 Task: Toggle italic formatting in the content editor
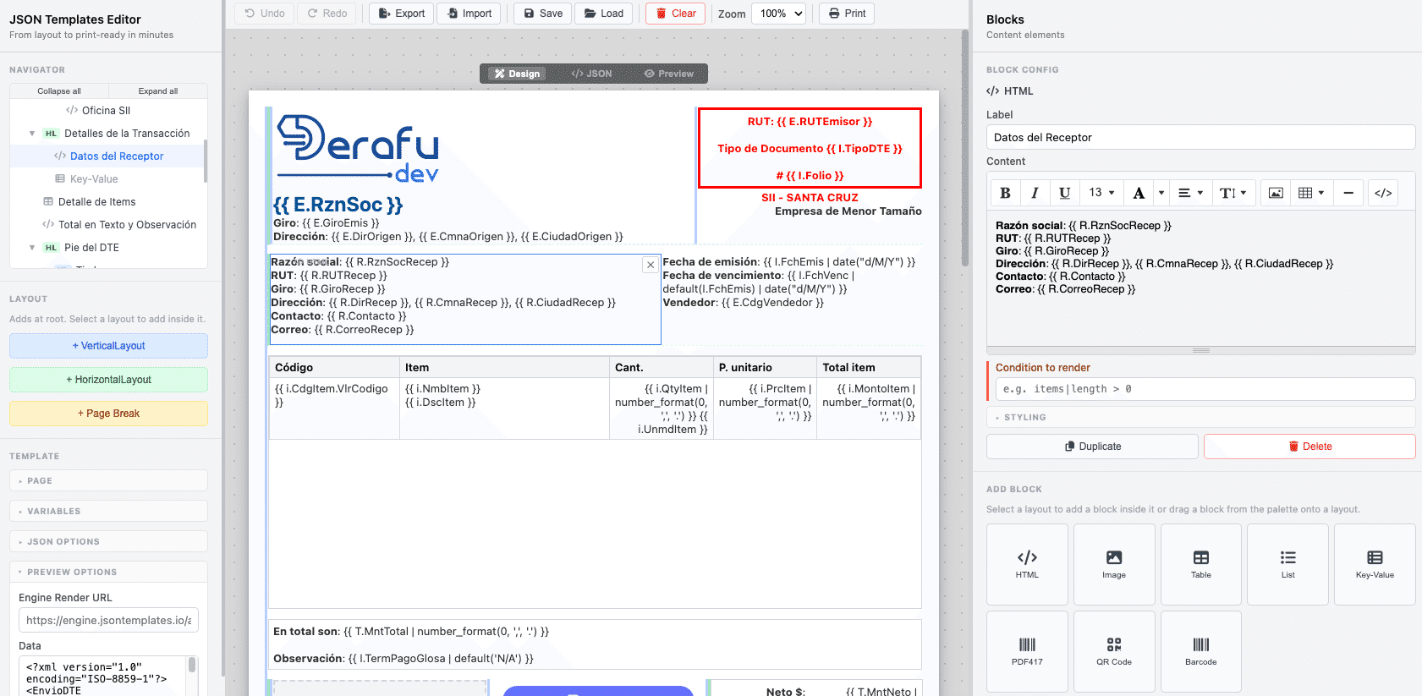coord(1035,193)
